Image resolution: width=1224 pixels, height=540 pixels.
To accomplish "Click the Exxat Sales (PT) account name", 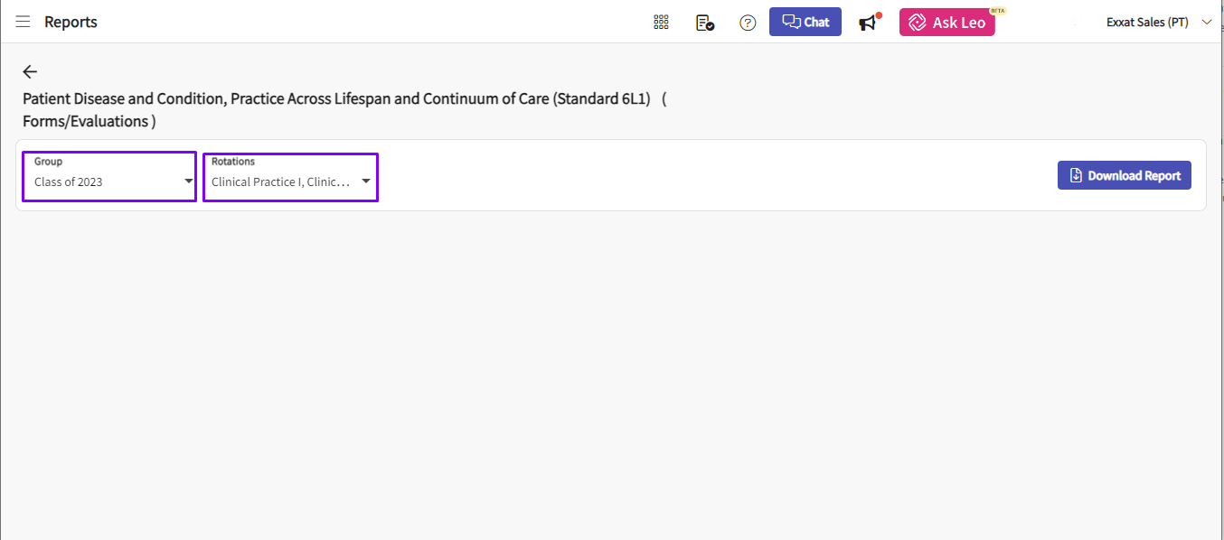I will [1147, 23].
